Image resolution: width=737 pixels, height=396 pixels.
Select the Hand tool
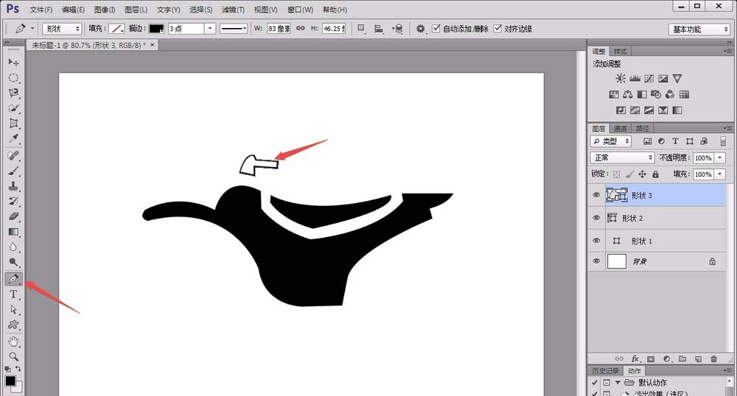[13, 341]
